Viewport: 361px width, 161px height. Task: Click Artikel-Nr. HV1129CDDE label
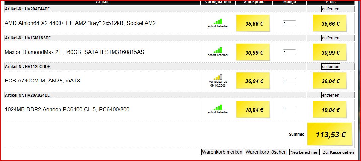click(27, 66)
